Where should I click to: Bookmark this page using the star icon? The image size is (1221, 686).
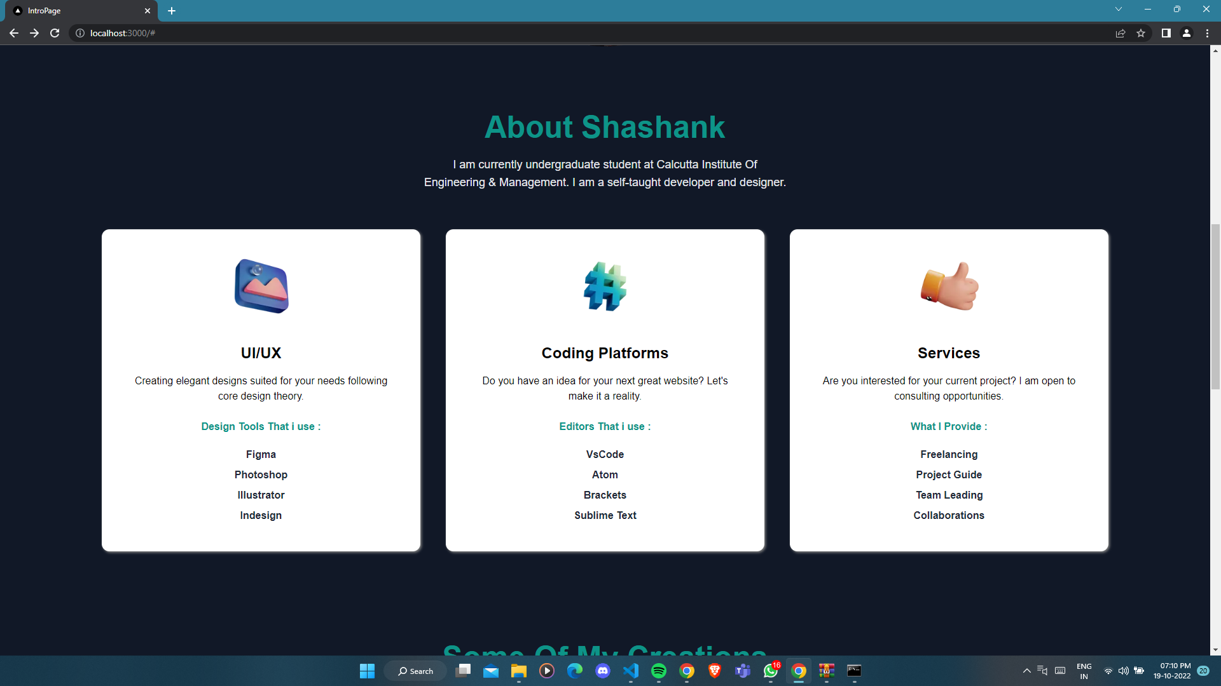[x=1141, y=33]
